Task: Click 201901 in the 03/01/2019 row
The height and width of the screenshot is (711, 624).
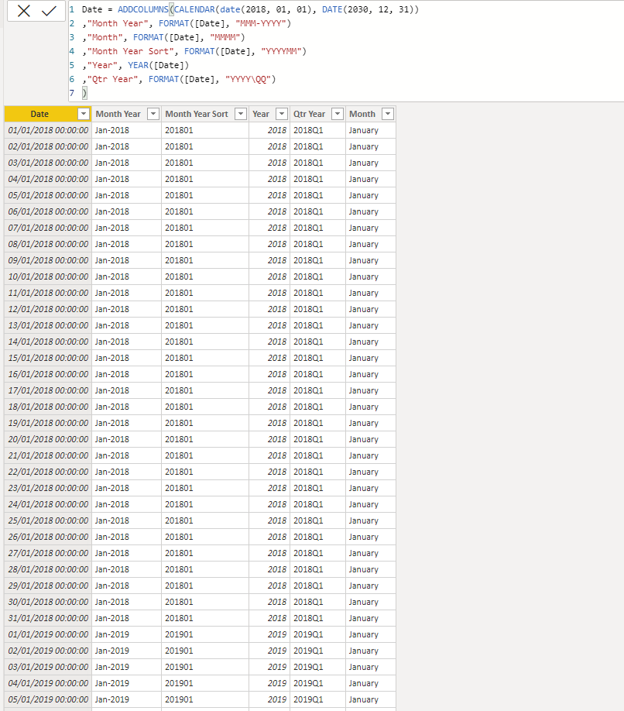Action: pos(179,667)
